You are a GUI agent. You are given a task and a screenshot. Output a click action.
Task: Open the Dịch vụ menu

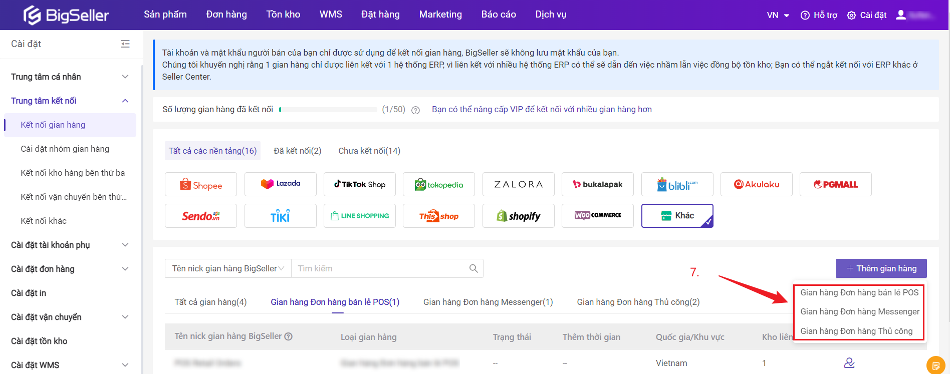(x=551, y=15)
